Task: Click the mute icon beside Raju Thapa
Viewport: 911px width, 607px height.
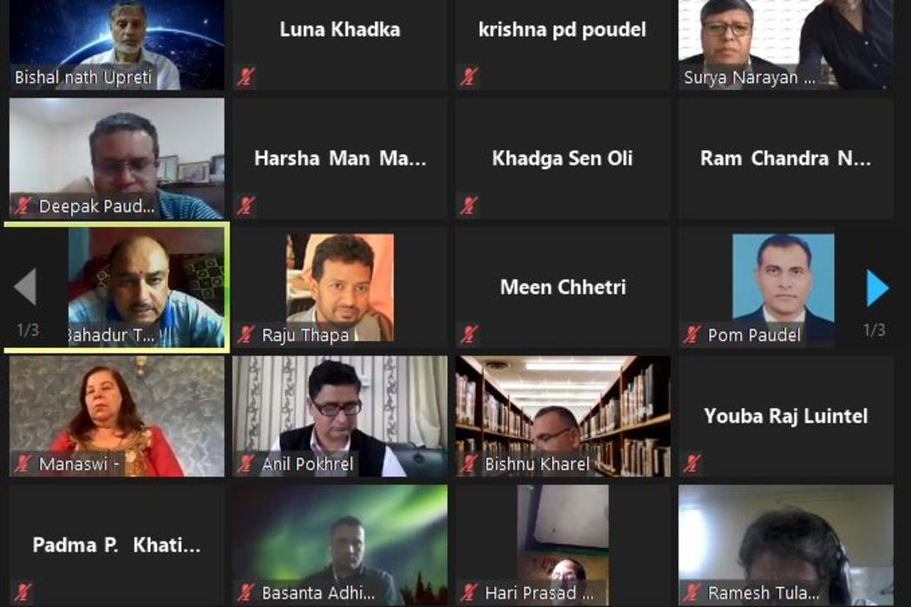Action: point(246,335)
